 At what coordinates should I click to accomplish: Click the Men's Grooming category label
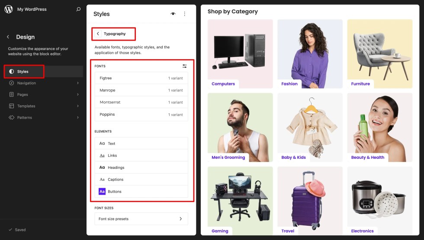[228, 158]
